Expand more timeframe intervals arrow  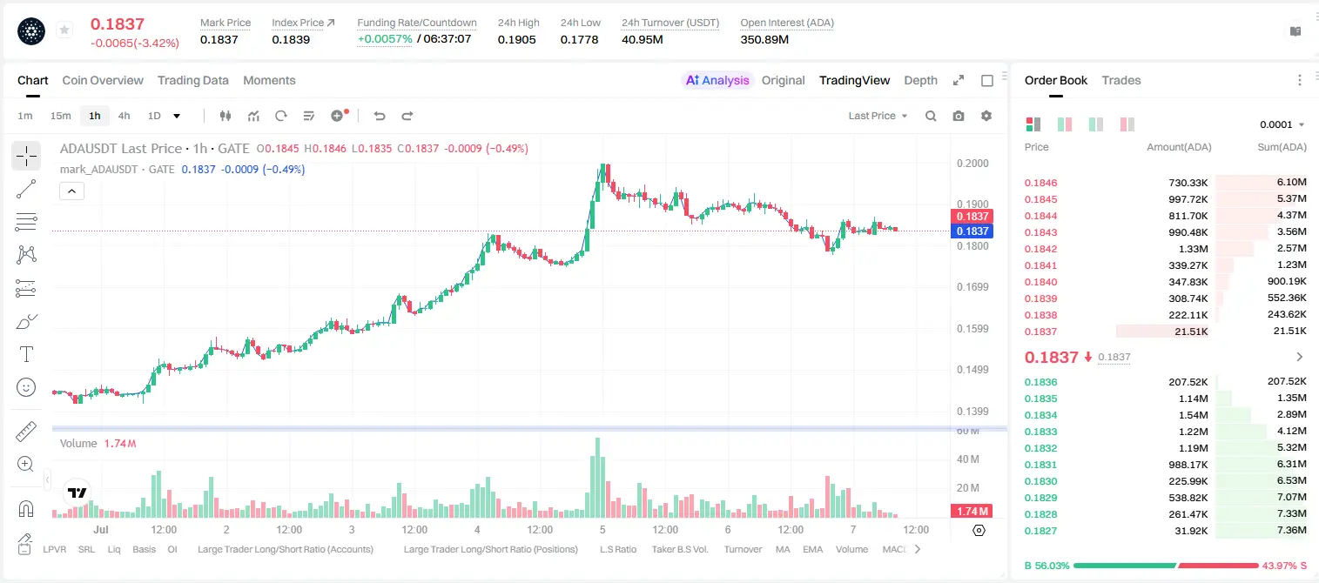pos(177,116)
